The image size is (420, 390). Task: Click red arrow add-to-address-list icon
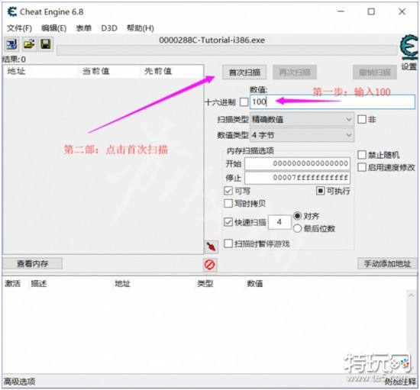click(211, 247)
